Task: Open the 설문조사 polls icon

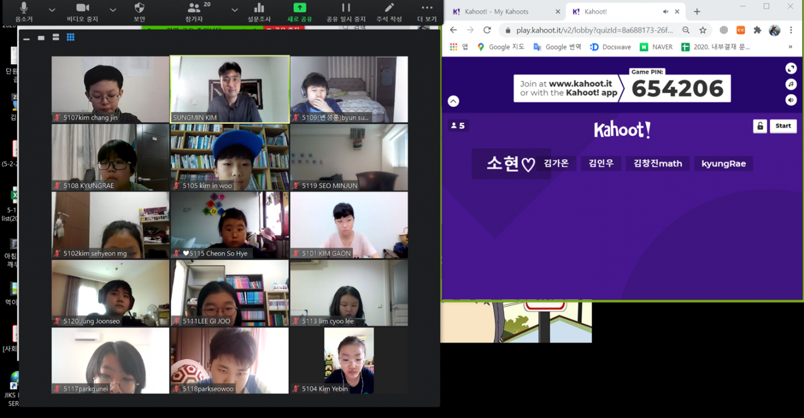Action: [x=259, y=12]
